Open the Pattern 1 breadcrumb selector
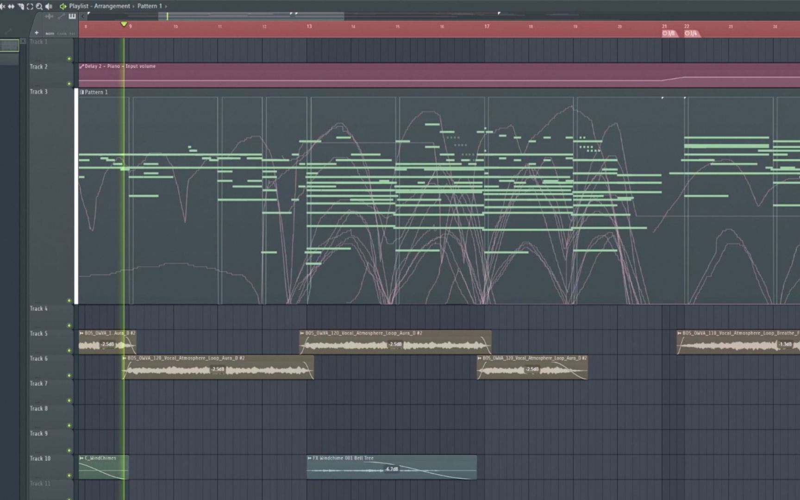This screenshot has height=500, width=800. point(150,6)
